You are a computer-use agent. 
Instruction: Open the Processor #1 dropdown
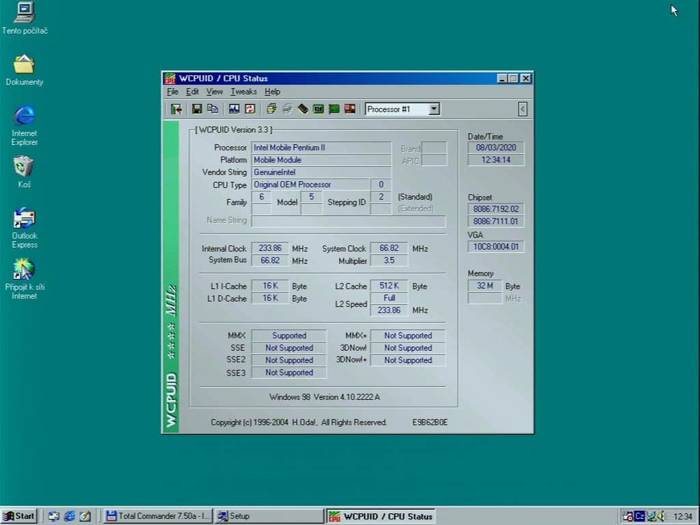(x=433, y=109)
